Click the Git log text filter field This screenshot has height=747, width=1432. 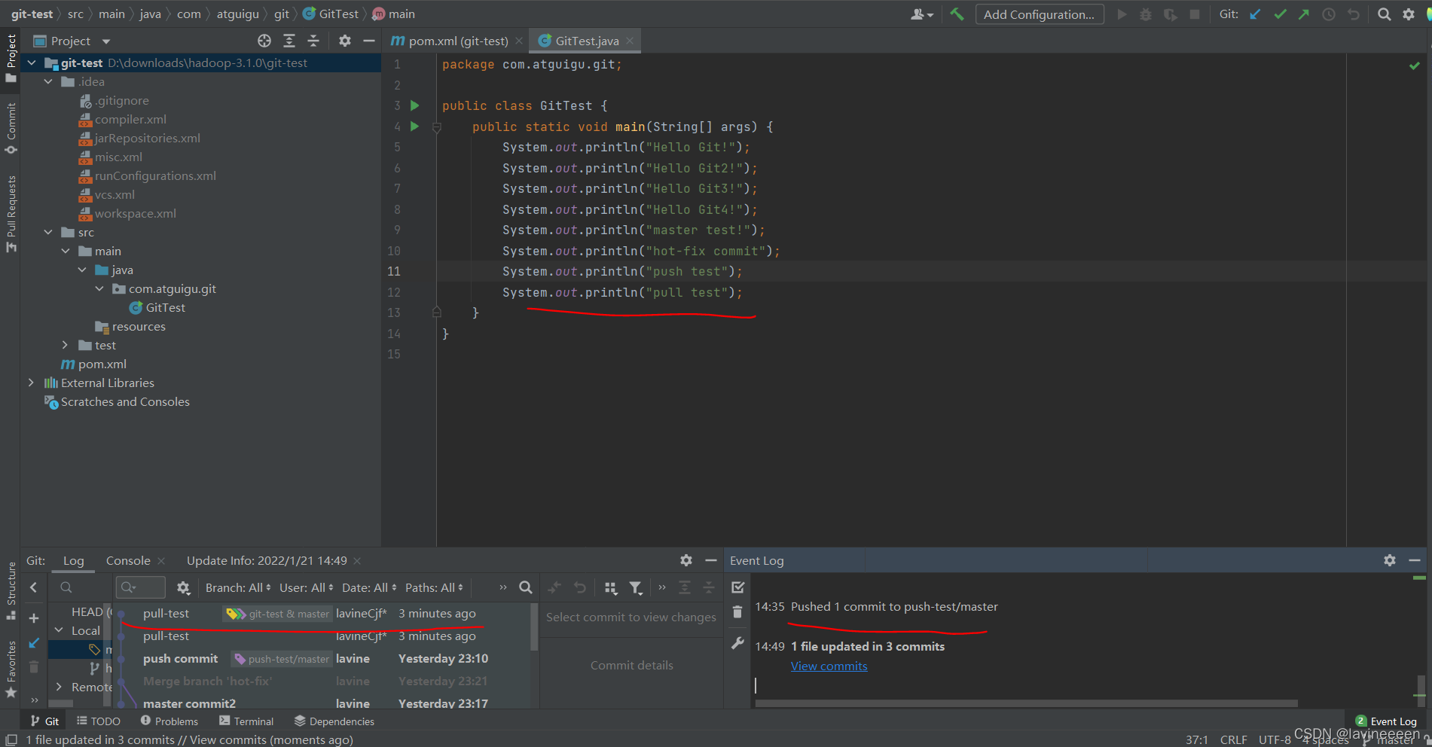click(141, 587)
